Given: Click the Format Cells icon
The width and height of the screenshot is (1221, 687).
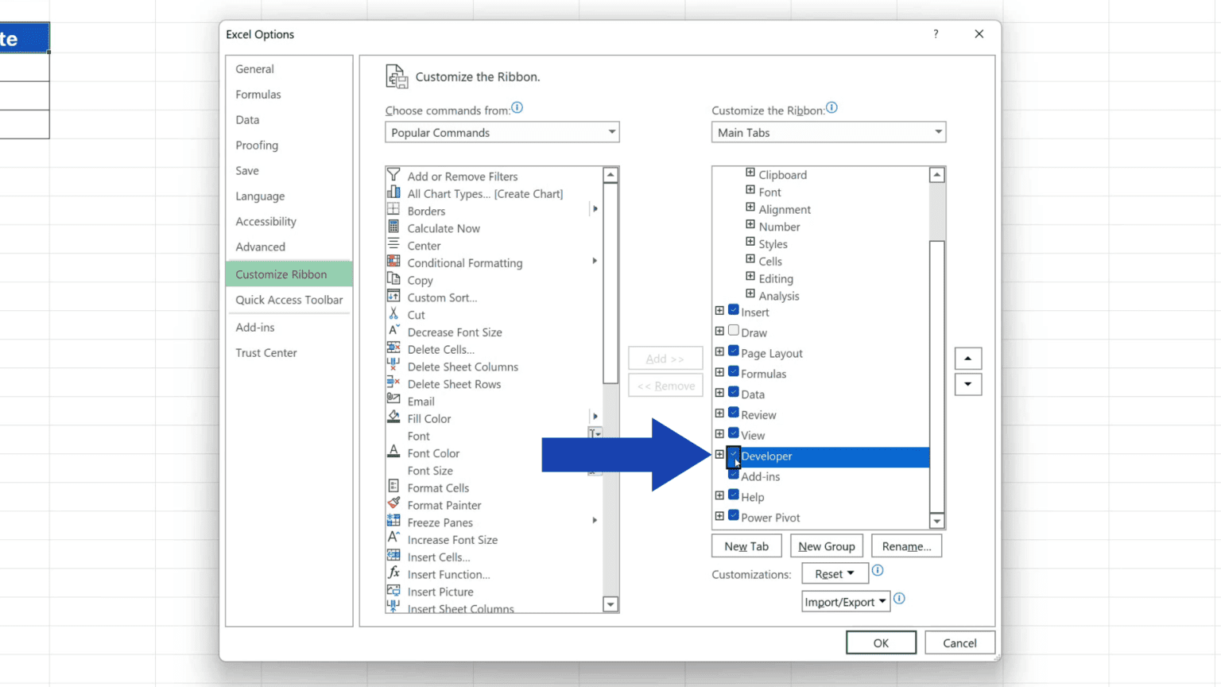Looking at the screenshot, I should 393,487.
